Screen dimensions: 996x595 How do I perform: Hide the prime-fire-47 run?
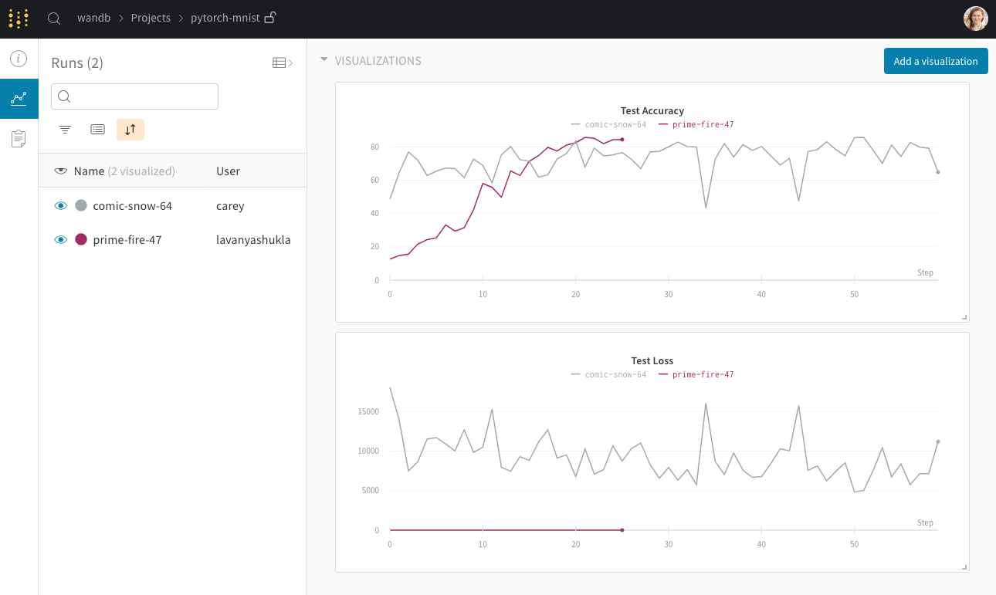tap(60, 240)
